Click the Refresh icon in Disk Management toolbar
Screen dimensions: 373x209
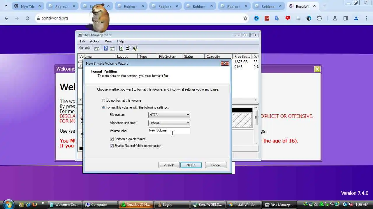click(121, 48)
